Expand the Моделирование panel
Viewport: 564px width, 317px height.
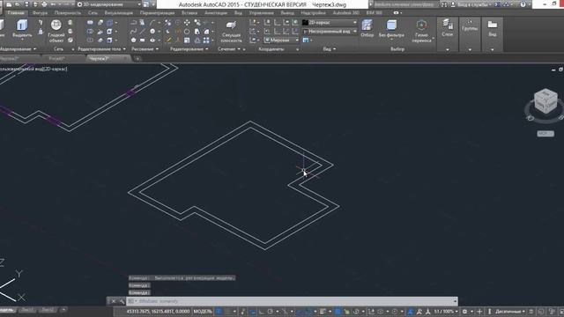18,49
